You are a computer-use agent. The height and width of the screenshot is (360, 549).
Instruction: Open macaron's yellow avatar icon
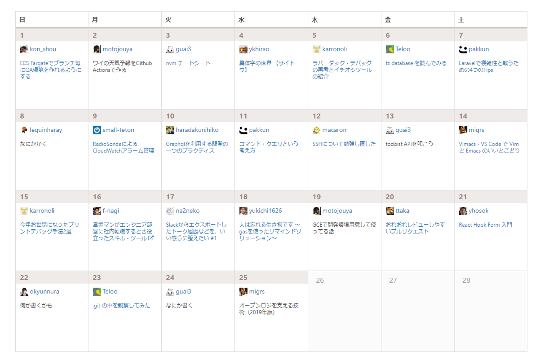316,130
